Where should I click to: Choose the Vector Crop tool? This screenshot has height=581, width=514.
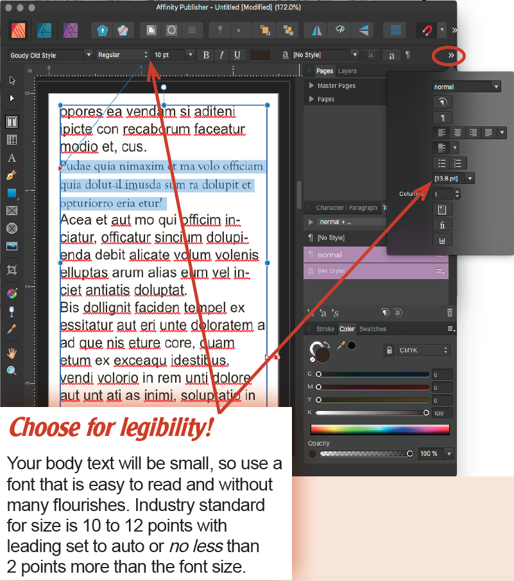(x=12, y=270)
